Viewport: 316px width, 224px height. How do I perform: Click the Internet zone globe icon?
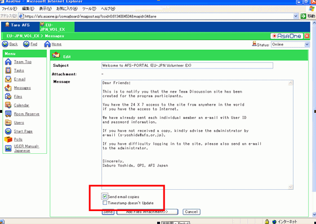coord(274,222)
